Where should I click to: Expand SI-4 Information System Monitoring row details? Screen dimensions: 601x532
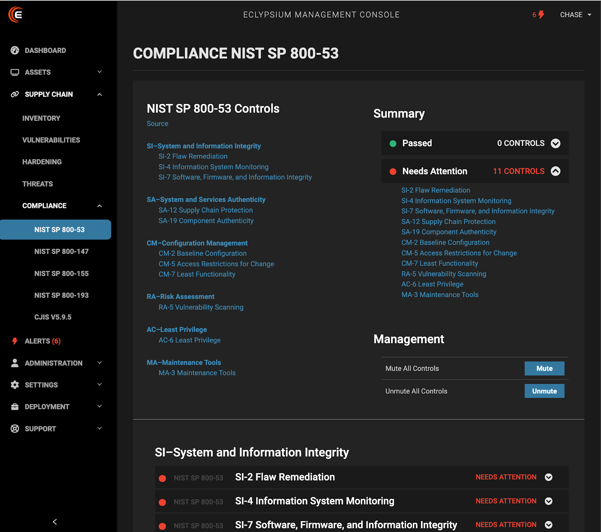tap(549, 501)
